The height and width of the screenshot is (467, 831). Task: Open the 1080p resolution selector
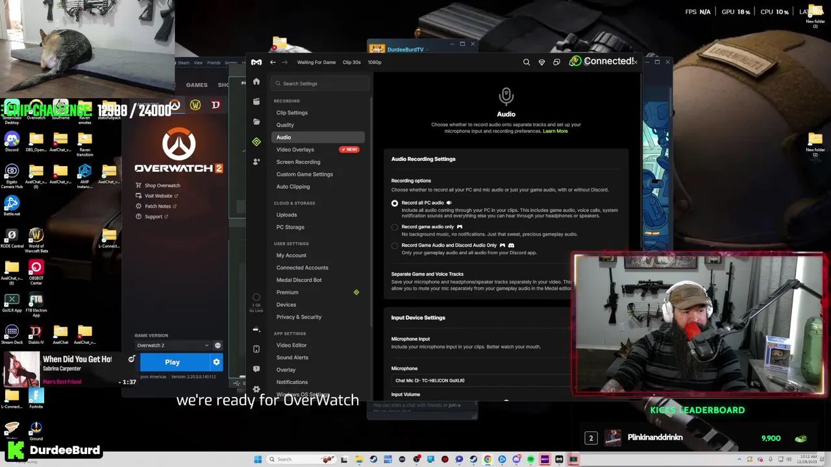[375, 62]
